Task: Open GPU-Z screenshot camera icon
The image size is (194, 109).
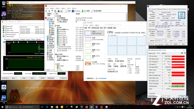Action: pyautogui.click(x=182, y=53)
